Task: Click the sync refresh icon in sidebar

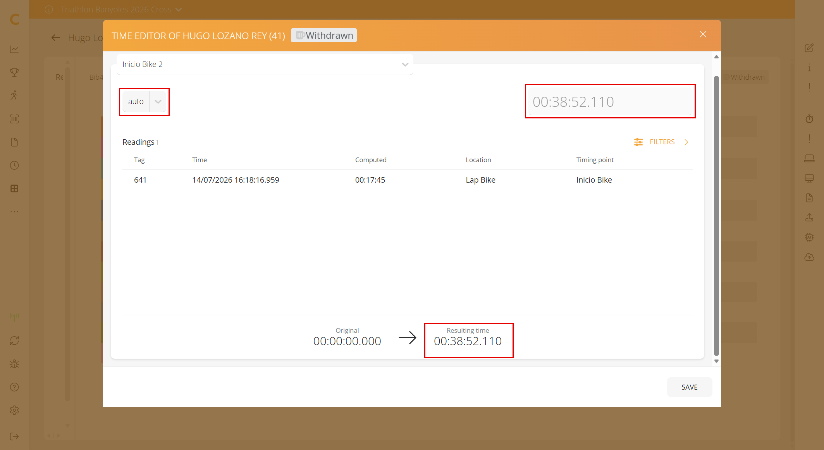Action: (x=14, y=340)
